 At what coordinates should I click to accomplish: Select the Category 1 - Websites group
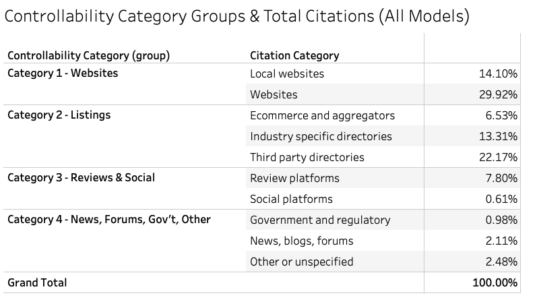[x=63, y=73]
